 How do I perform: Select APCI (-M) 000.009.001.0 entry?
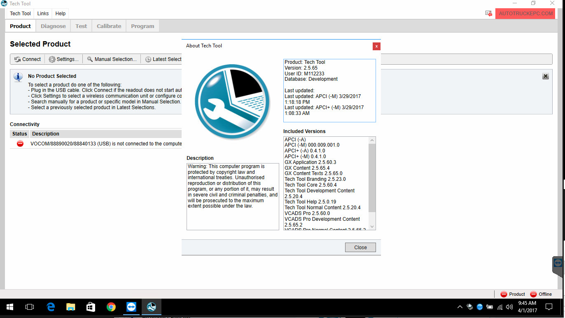312,145
